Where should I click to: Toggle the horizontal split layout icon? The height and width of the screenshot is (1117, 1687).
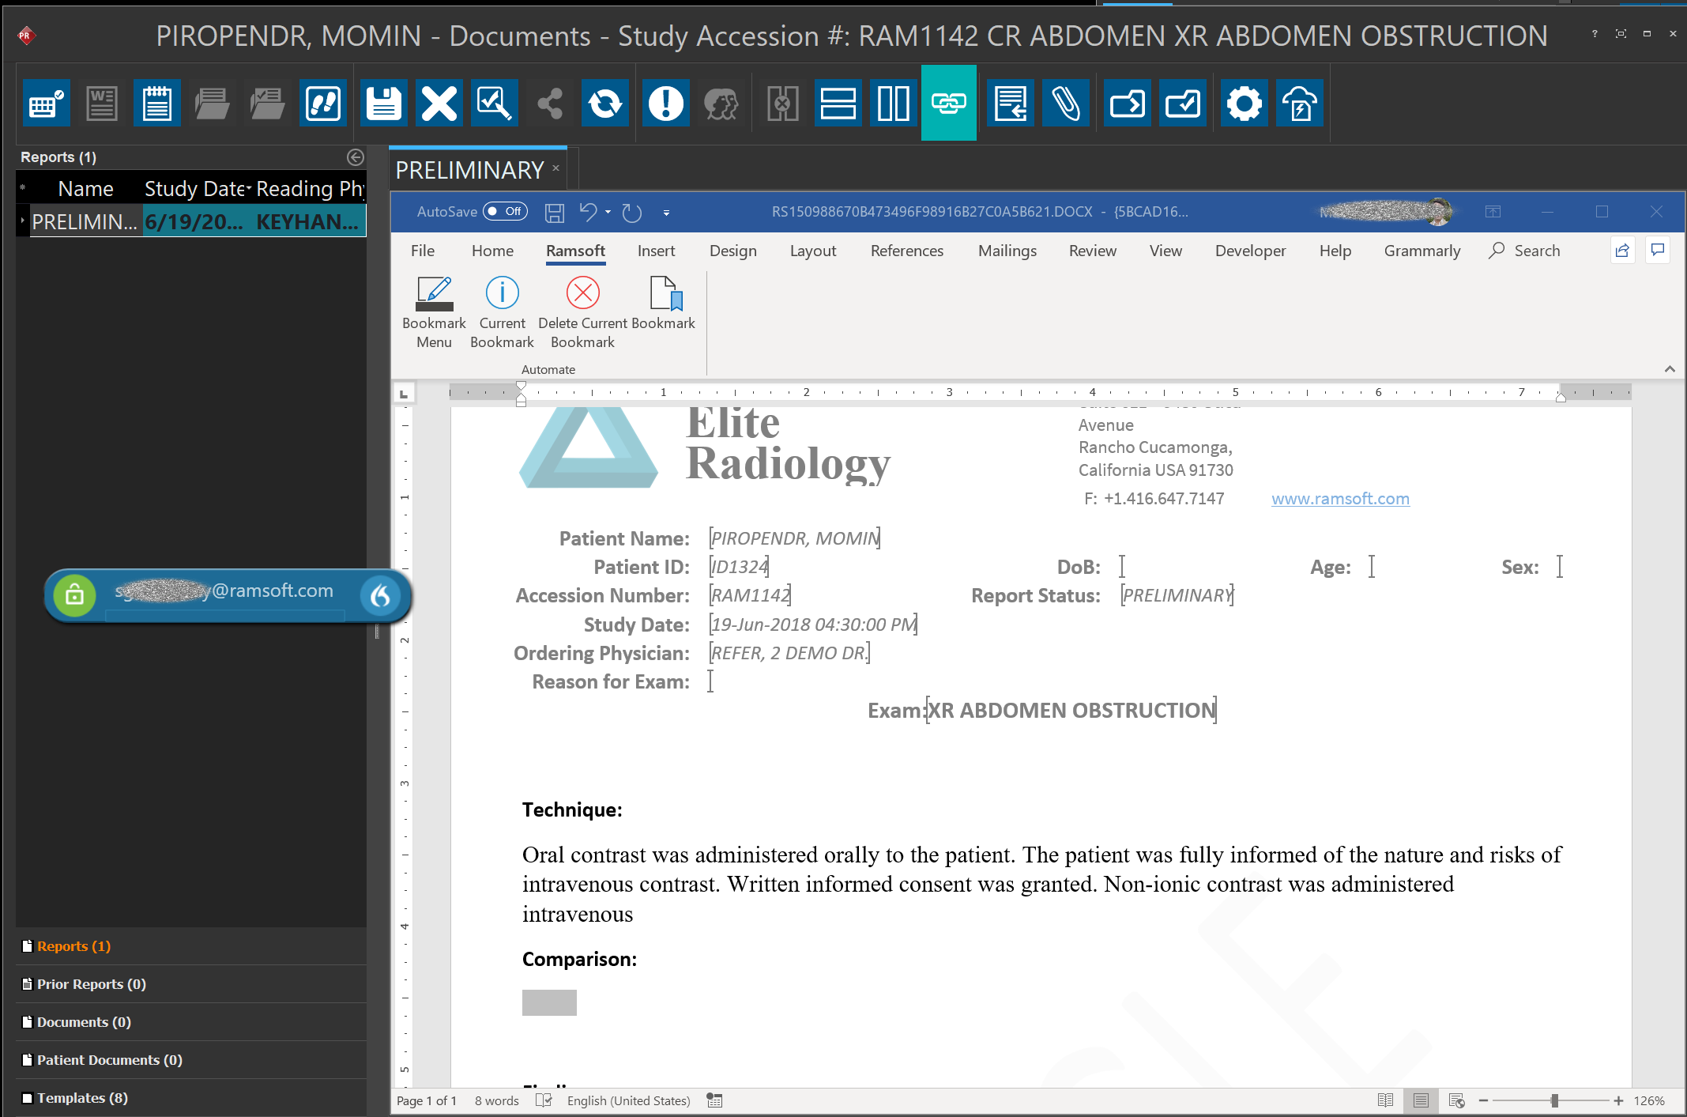838,104
